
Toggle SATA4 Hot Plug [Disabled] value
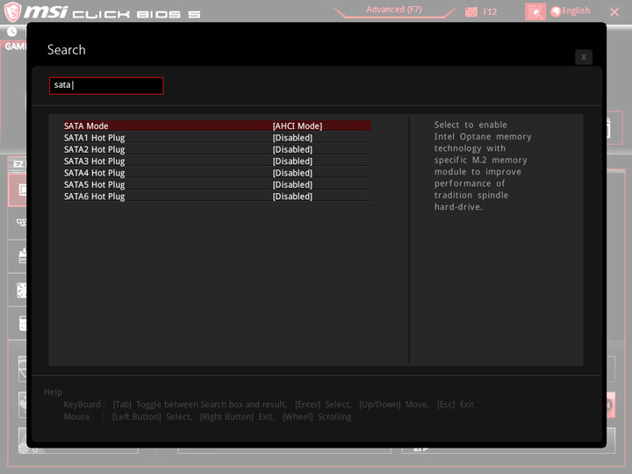pos(292,173)
